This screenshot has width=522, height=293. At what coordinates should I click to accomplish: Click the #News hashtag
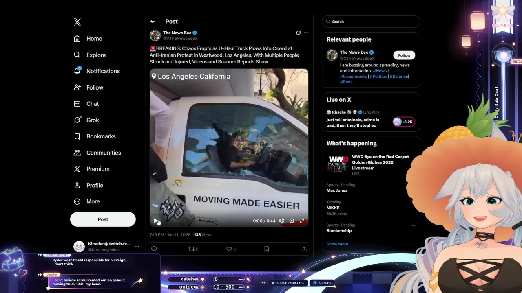(x=380, y=71)
